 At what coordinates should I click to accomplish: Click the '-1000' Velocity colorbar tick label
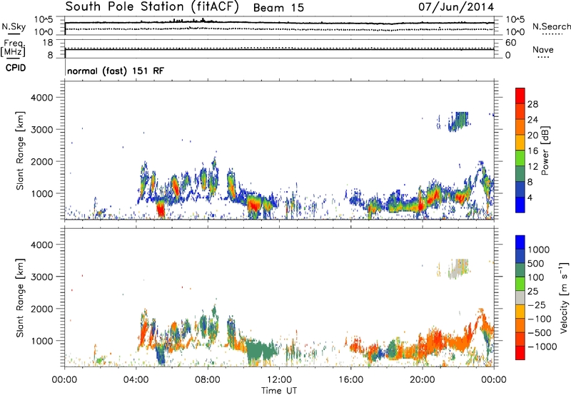pos(542,347)
